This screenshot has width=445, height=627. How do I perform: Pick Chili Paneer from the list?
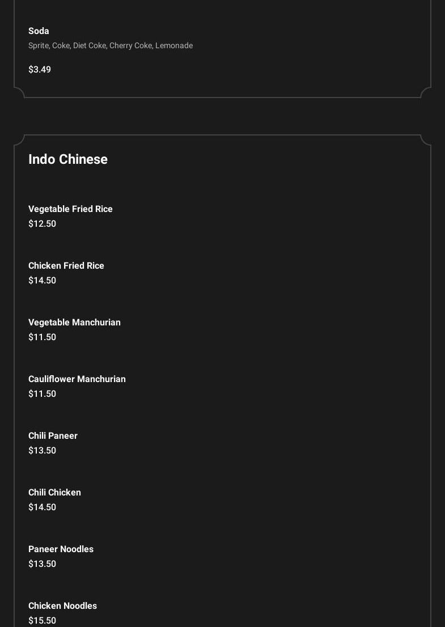53,436
